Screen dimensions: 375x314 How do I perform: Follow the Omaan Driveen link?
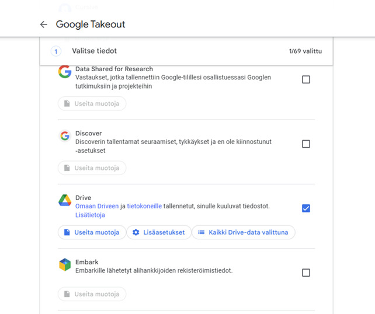click(97, 206)
